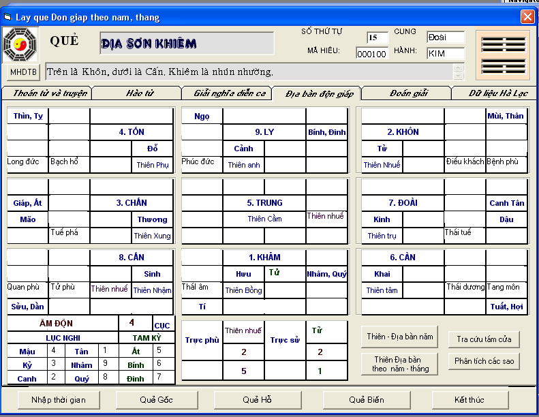Open Tra cứu tám cửa lookup
This screenshot has height=417, width=539.
point(484,339)
